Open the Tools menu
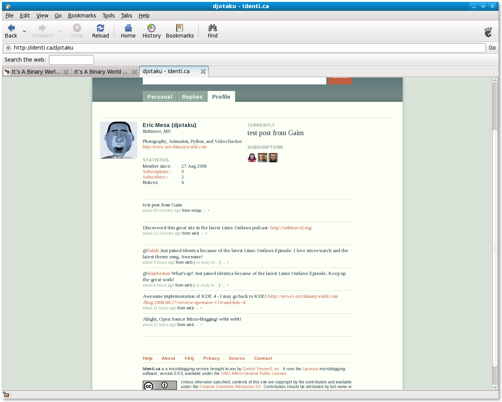This screenshot has height=402, width=502. 109,15
